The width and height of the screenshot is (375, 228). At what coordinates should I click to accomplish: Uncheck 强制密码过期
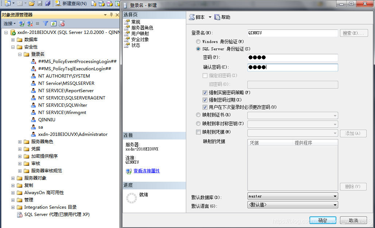[205, 100]
